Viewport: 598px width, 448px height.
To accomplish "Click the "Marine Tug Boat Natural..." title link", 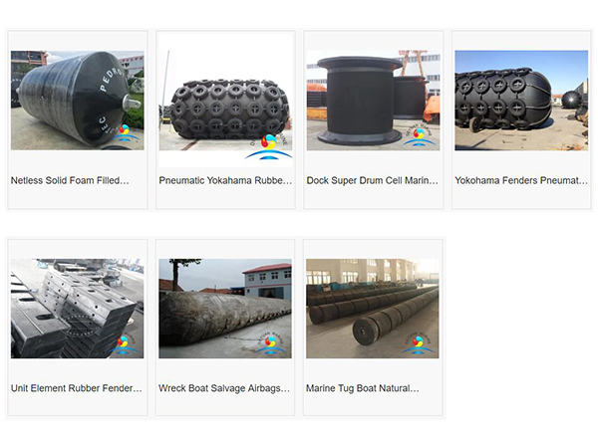I will pos(363,388).
